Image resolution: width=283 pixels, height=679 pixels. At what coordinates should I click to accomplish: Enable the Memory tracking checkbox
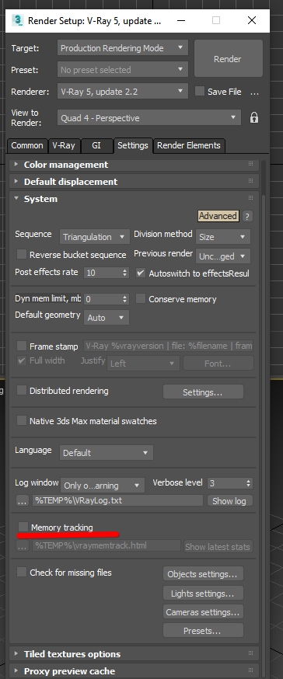point(23,527)
